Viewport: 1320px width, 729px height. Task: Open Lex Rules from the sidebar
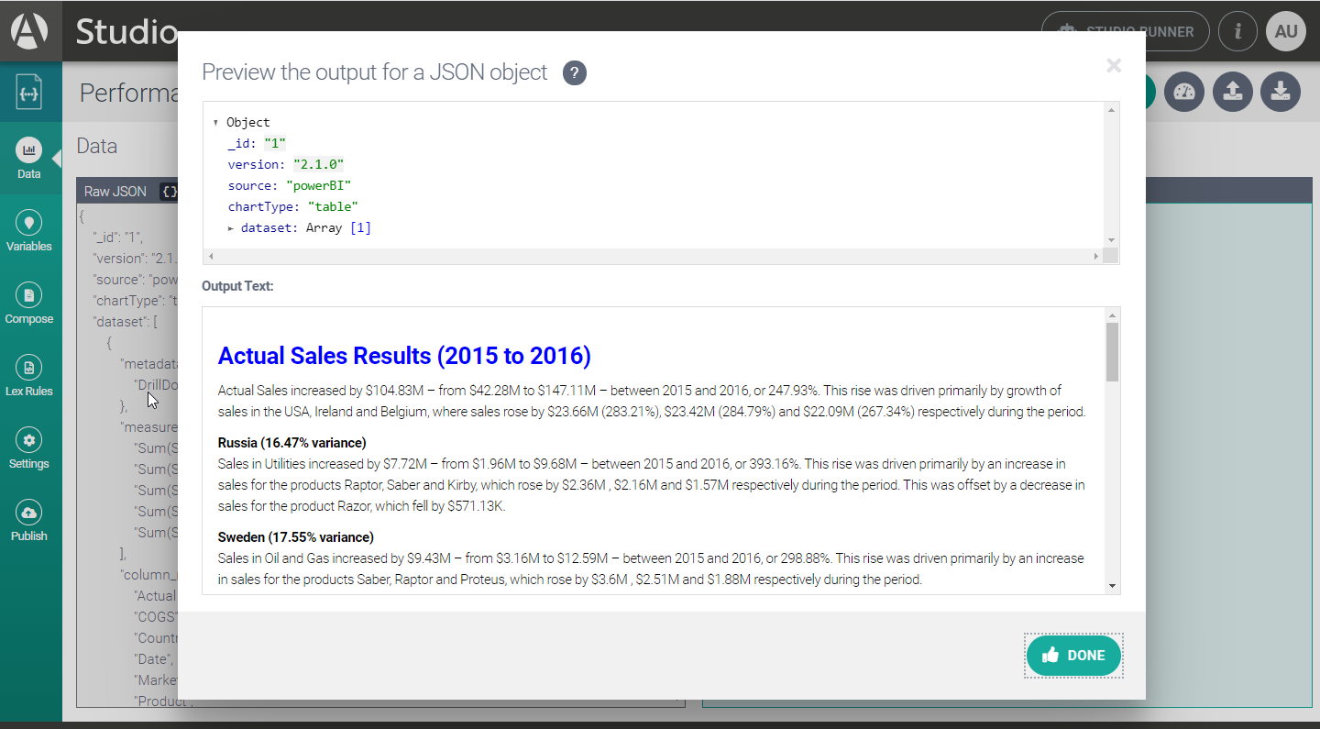pos(29,376)
